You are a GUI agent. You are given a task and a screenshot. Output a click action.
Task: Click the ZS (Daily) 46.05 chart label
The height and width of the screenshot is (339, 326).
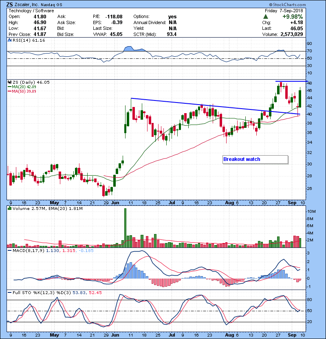tap(31, 82)
